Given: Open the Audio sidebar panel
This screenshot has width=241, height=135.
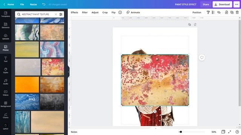Looking at the screenshot, I should point(6,82).
